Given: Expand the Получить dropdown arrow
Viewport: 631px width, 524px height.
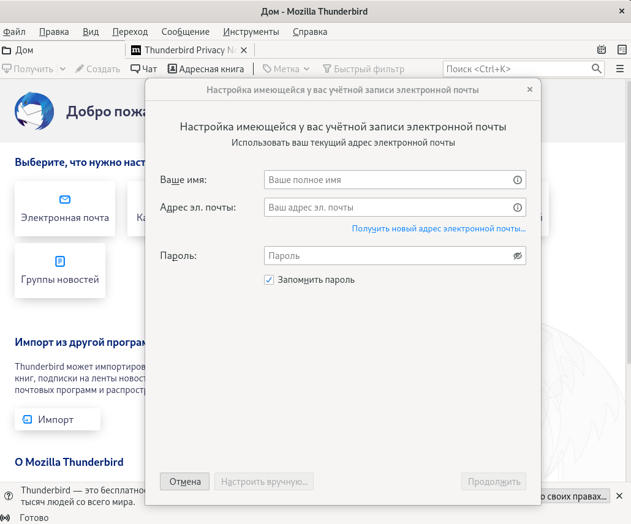Looking at the screenshot, I should [x=62, y=69].
